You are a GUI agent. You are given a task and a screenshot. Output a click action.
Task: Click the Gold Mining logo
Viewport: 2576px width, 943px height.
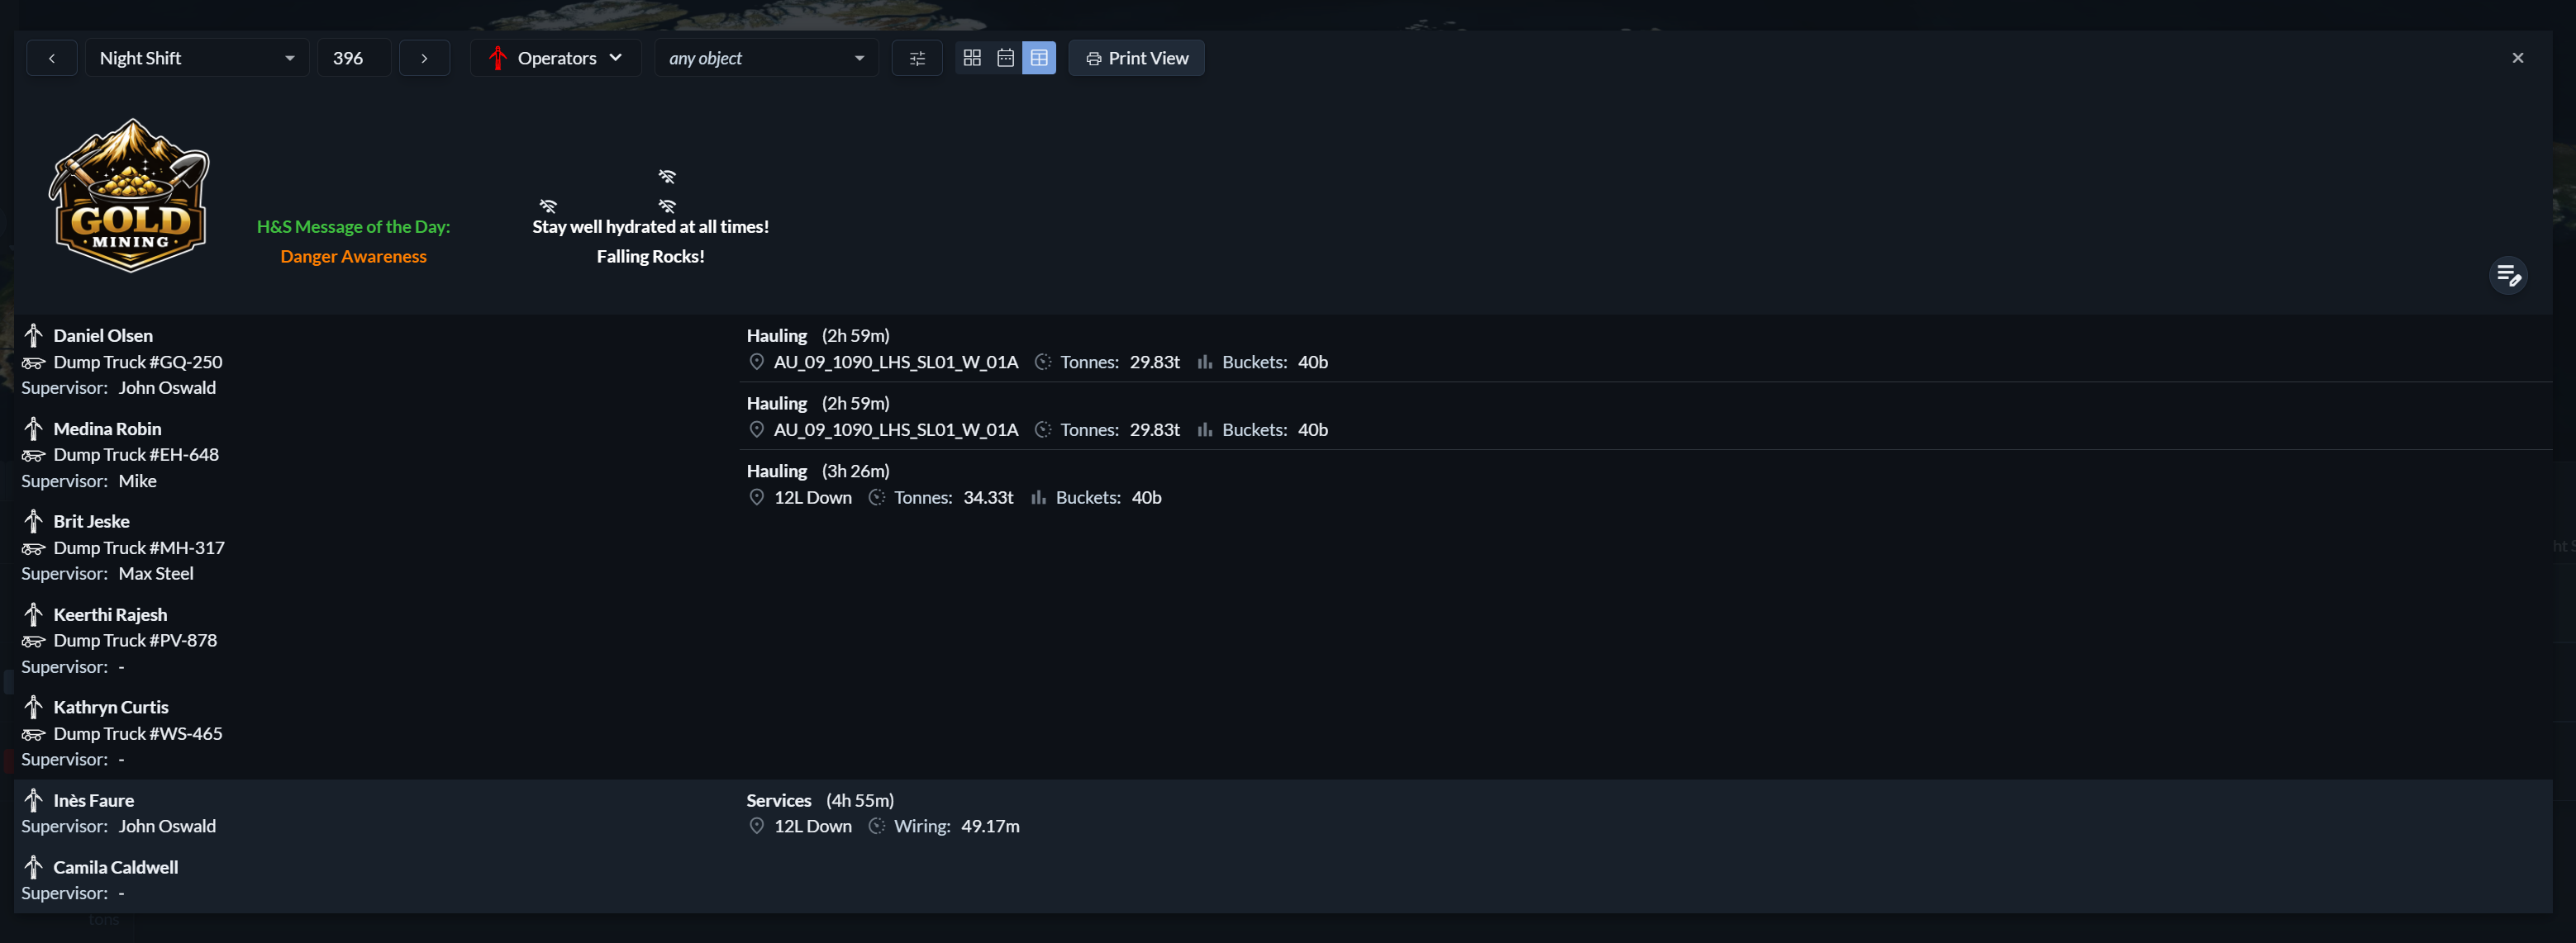[x=129, y=196]
